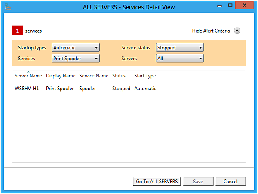Minimize the Services Detail View window

point(220,6)
